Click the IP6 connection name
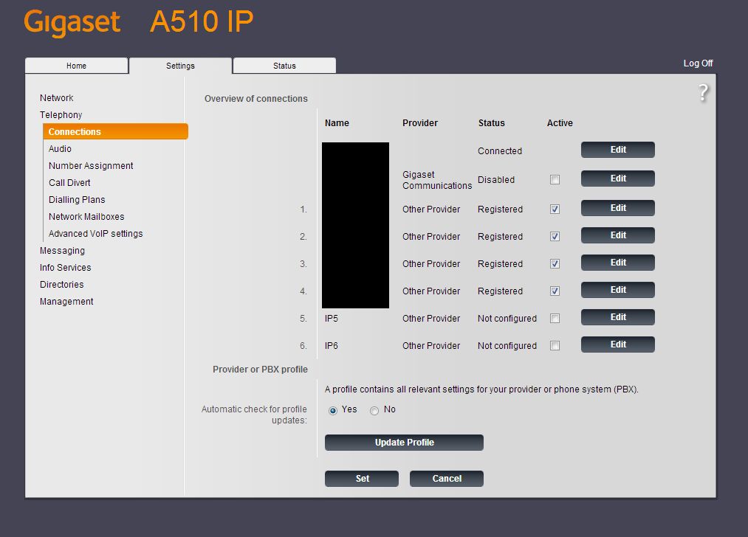 click(x=331, y=345)
